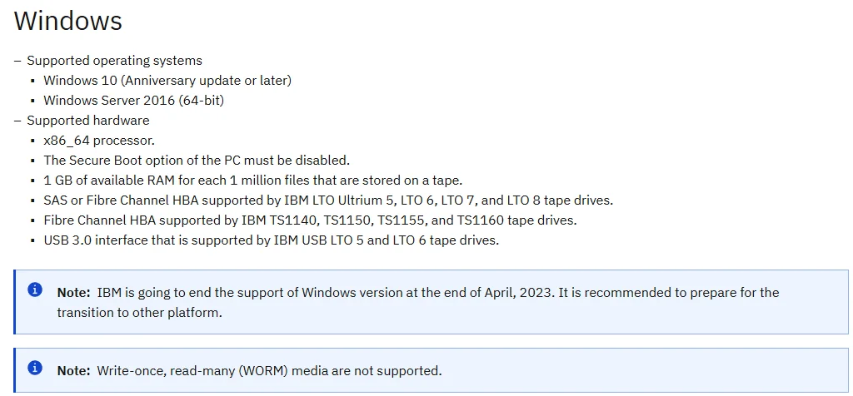
Task: Click the 1 GB of available RAM line
Action: 253,180
